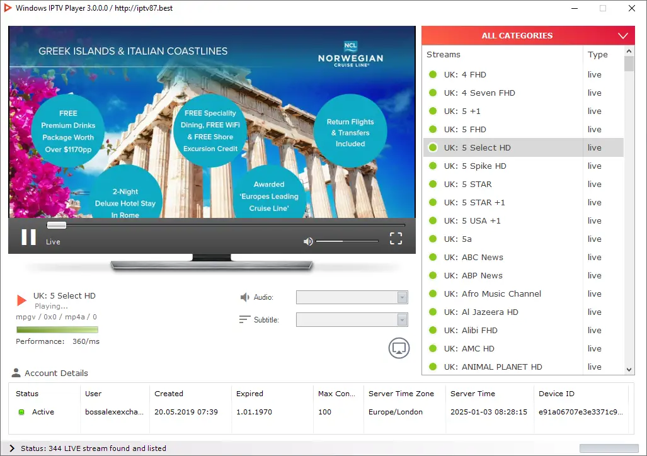This screenshot has width=647, height=456.
Task: Click the video seek bar handle
Action: (x=57, y=225)
